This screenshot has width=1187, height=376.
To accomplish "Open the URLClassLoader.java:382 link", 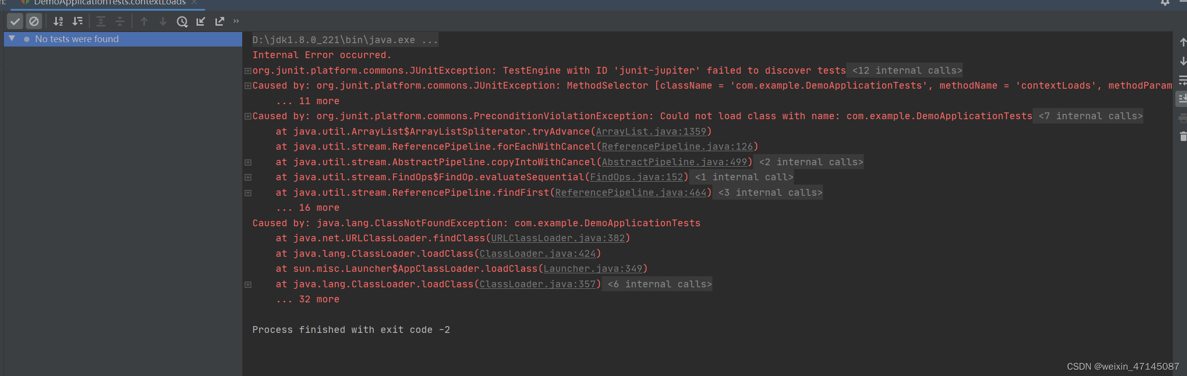I will (x=558, y=238).
